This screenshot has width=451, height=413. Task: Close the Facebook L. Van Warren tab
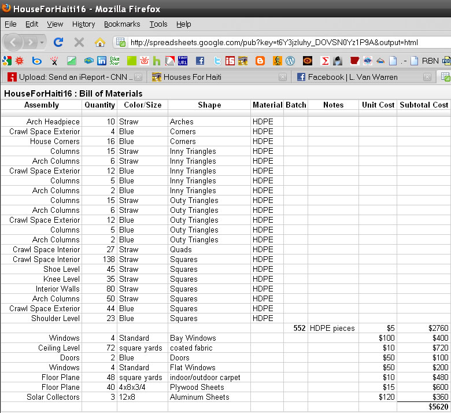click(427, 77)
